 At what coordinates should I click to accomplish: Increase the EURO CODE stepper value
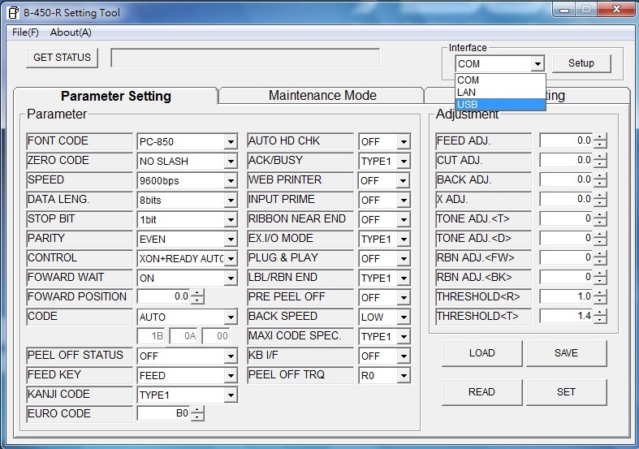196,410
